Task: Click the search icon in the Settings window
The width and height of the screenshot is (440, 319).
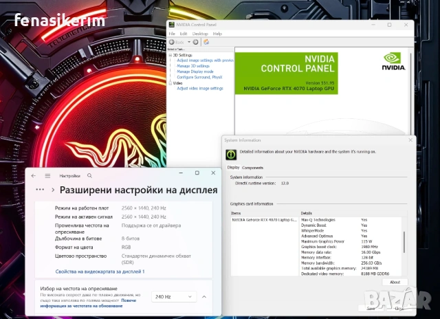Action: [89, 175]
